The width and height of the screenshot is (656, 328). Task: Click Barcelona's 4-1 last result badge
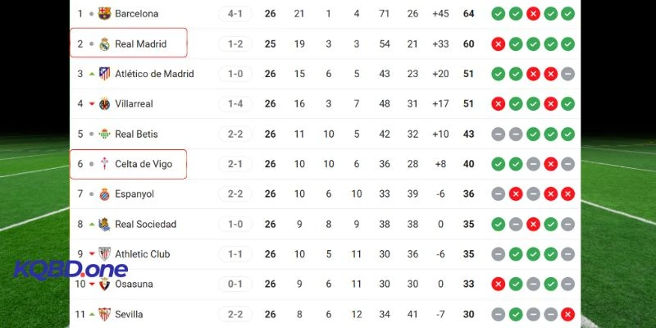[235, 14]
